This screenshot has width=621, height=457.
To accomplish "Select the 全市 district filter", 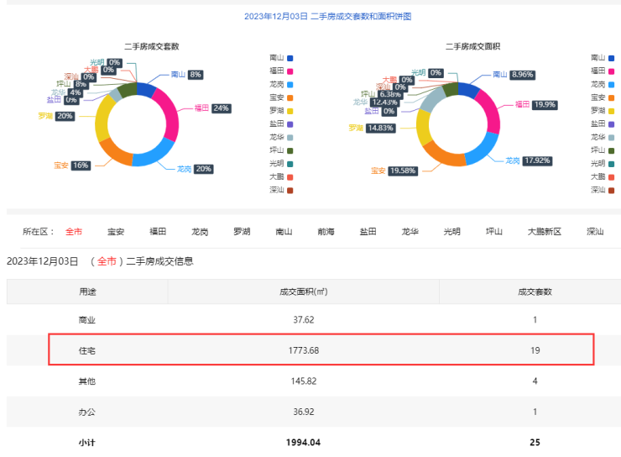I will point(75,231).
